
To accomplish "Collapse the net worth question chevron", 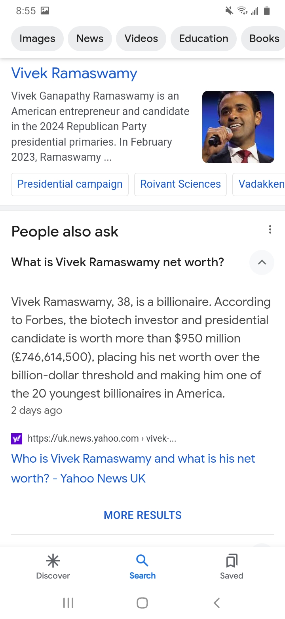I will pos(262,262).
